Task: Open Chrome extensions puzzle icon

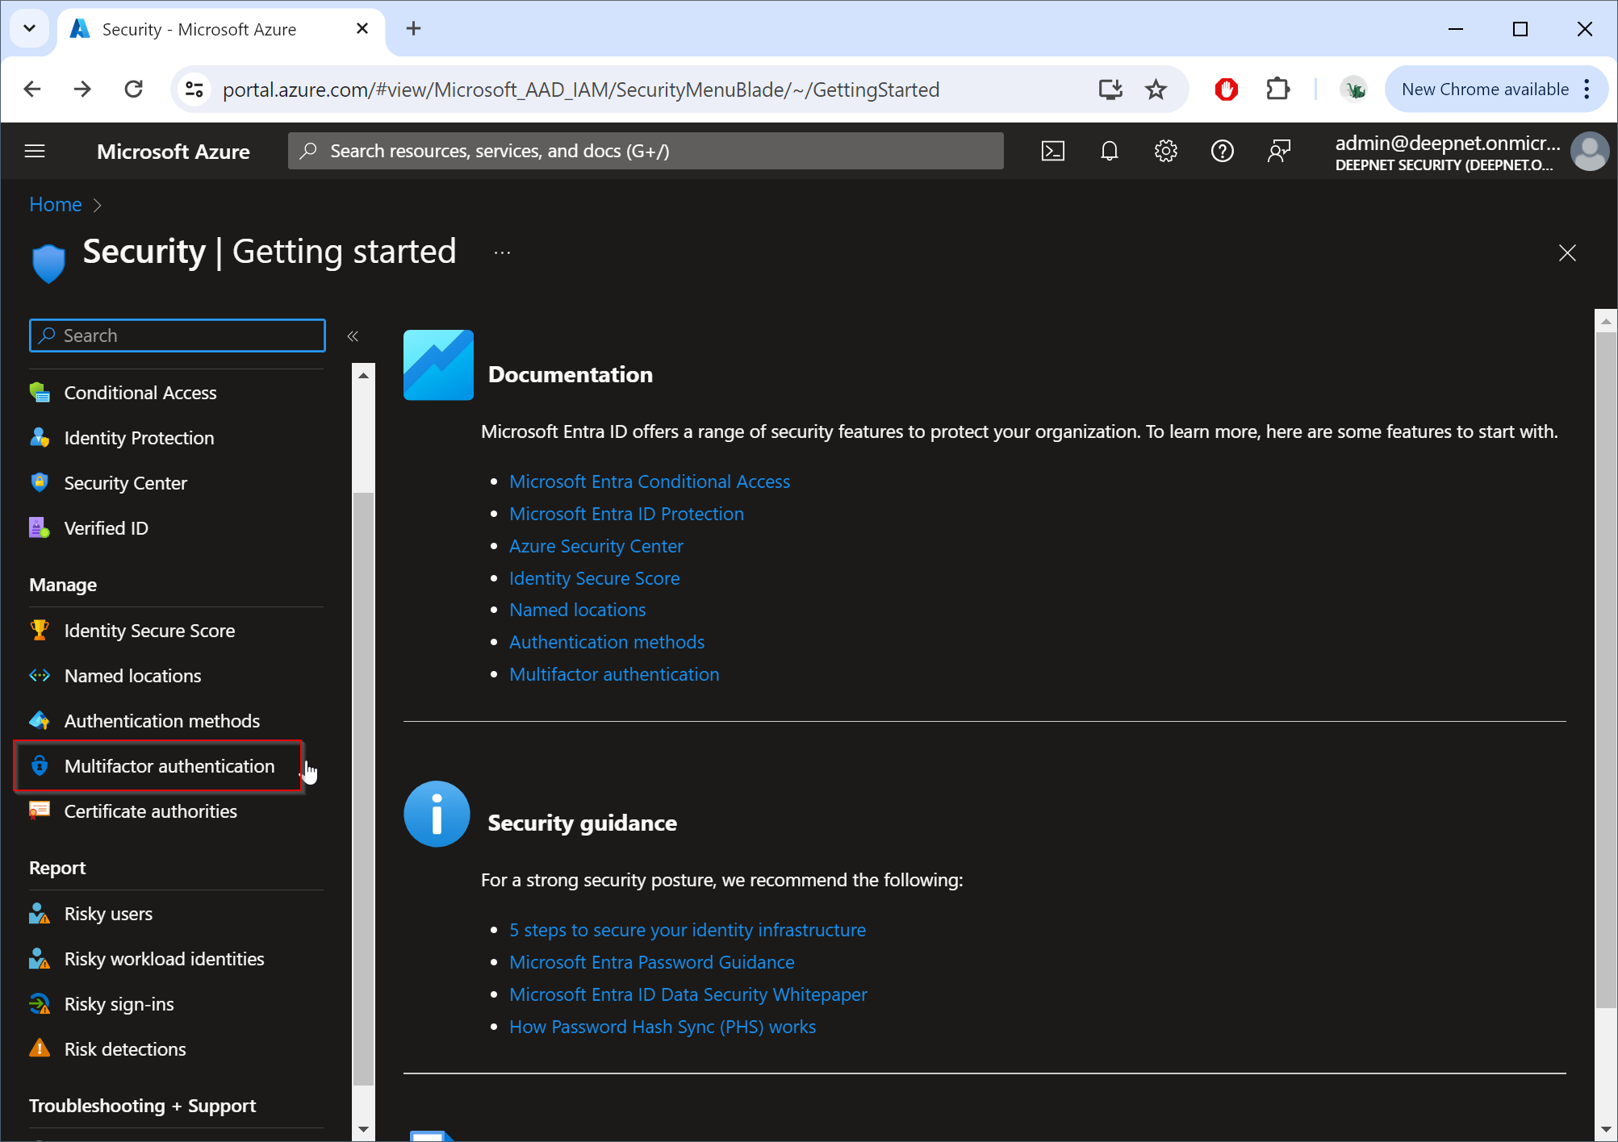Action: point(1277,90)
